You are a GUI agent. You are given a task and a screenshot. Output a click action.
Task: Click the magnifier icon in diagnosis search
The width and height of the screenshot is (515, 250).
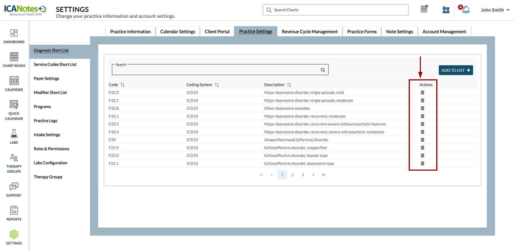(x=323, y=70)
